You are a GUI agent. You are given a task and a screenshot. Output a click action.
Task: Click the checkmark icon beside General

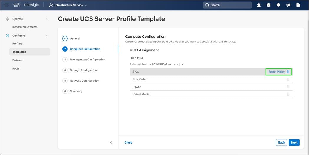coord(65,38)
